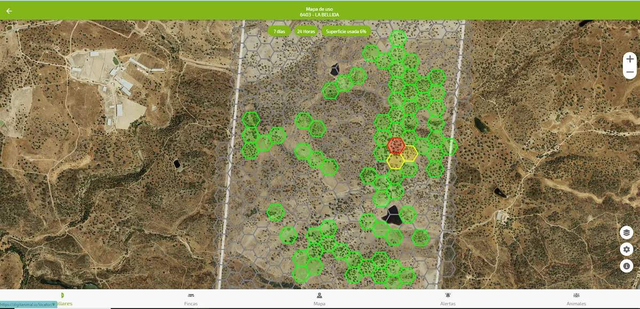Image resolution: width=640 pixels, height=309 pixels.
Task: Click the Animales herd icon
Action: coord(576,295)
